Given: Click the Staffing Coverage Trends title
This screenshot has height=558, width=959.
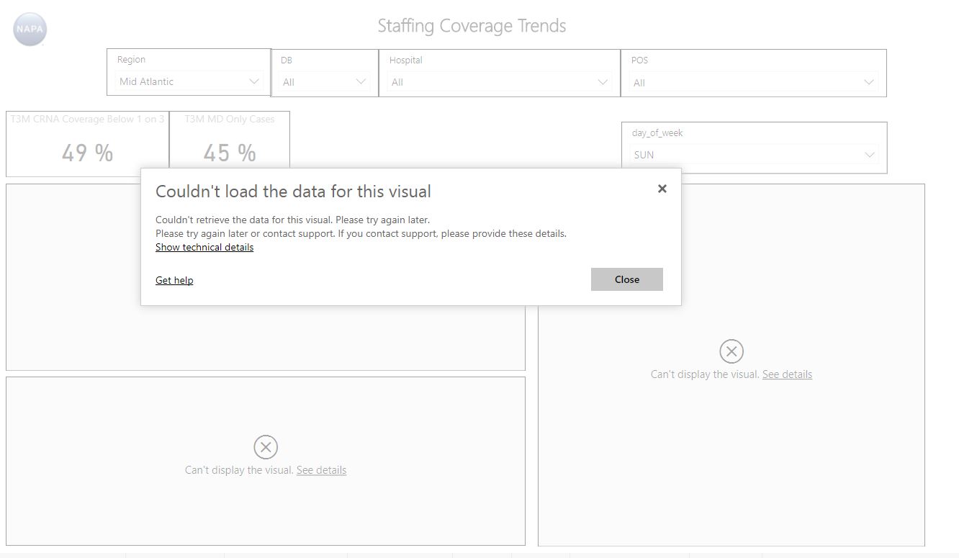Looking at the screenshot, I should pyautogui.click(x=472, y=26).
